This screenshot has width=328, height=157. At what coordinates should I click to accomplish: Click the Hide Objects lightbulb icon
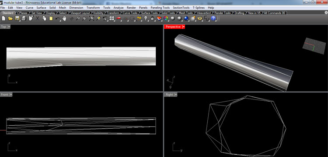146,19
